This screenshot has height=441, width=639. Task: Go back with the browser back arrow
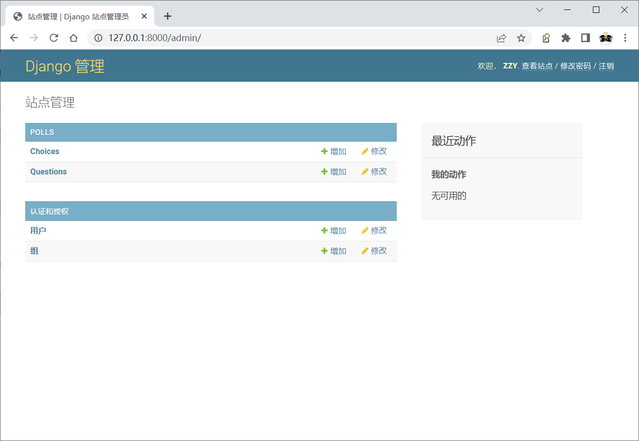click(x=14, y=38)
